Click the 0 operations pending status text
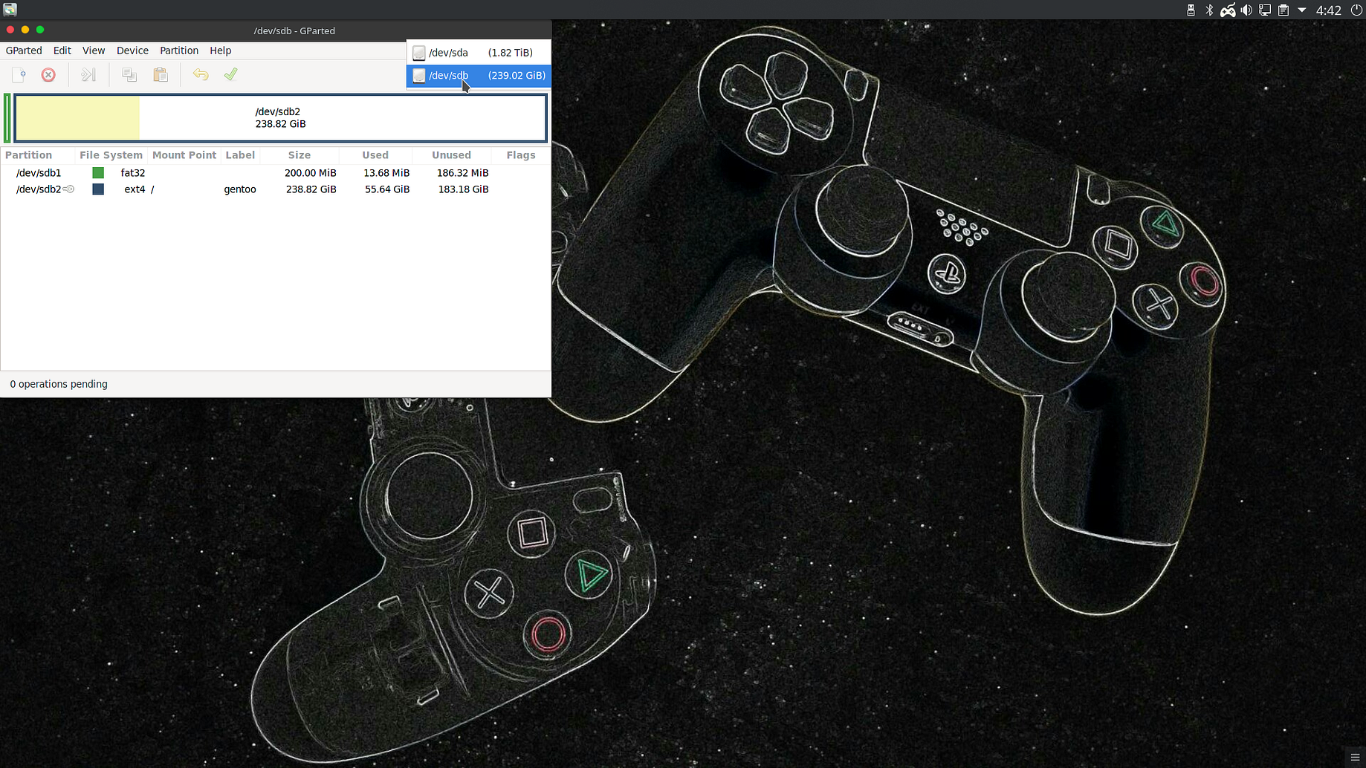 coord(59,384)
